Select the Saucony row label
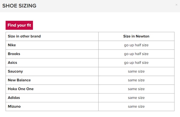This screenshot has height=117, width=180. [x=15, y=71]
